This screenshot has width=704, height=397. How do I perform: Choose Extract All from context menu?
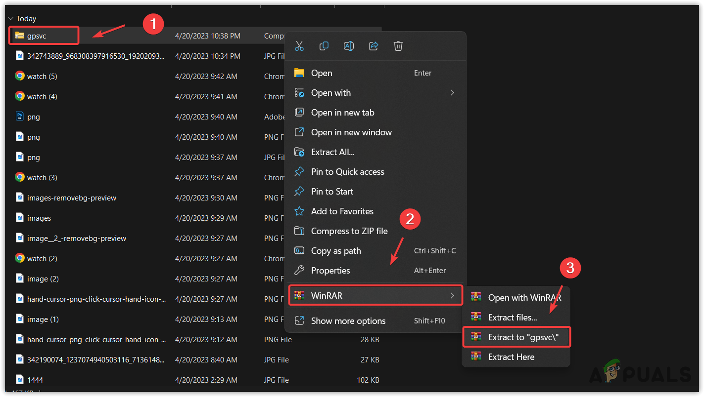[x=332, y=152]
